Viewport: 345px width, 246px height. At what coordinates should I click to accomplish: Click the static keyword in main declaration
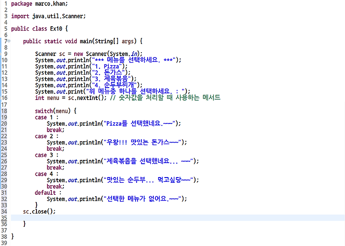(x=53, y=41)
